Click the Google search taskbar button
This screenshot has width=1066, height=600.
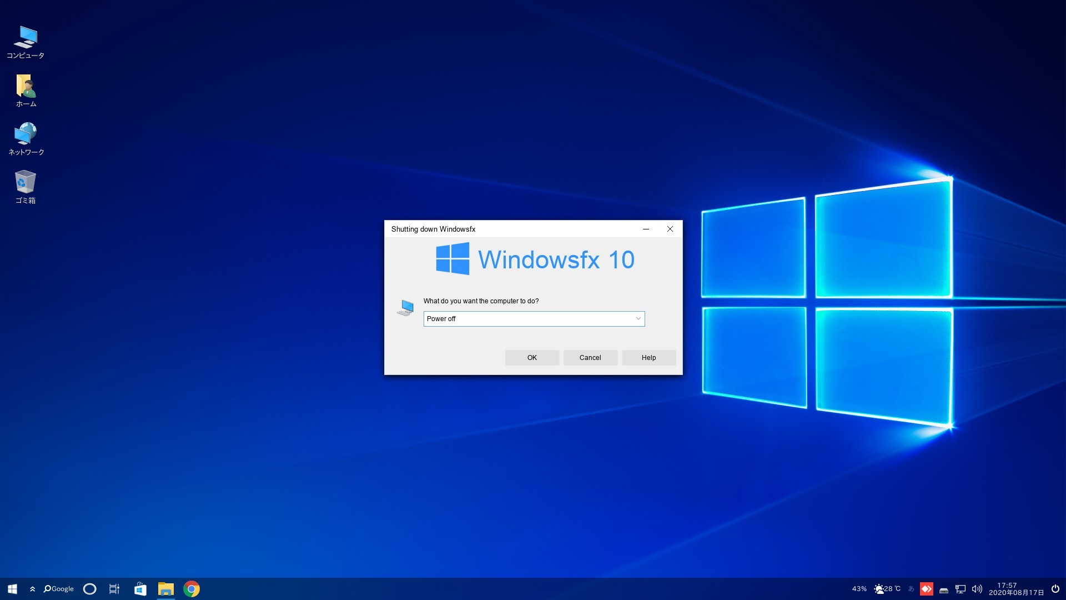point(58,589)
